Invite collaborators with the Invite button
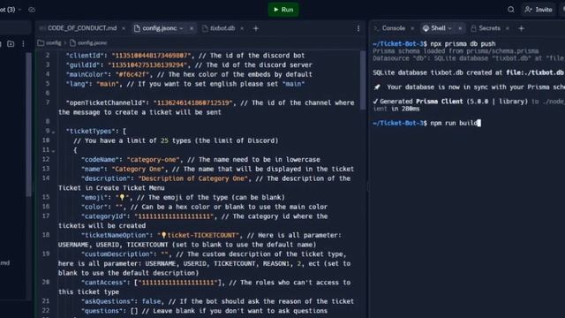Screen dimensions: 565x318 click(539, 10)
